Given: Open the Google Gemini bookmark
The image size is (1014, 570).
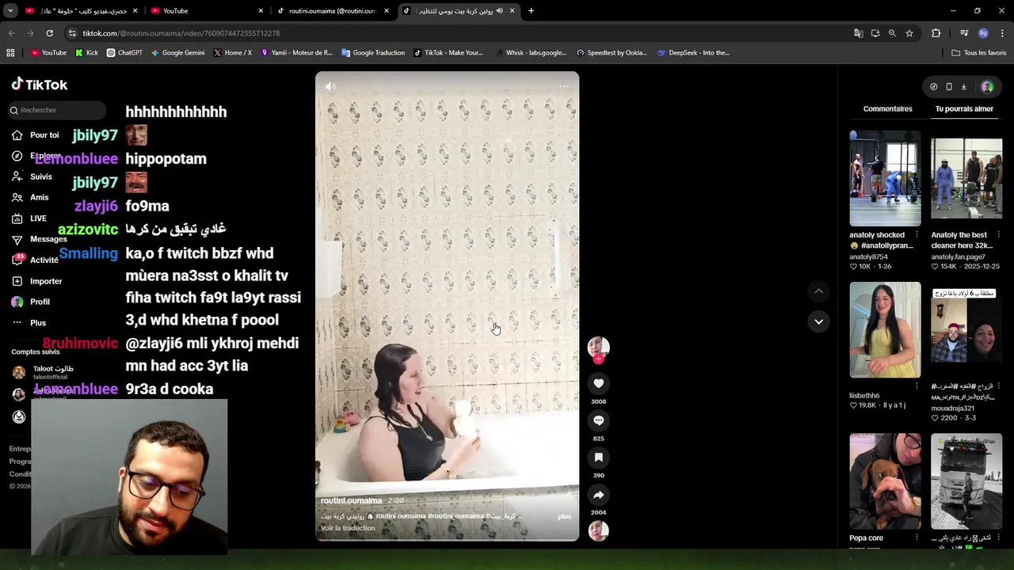Looking at the screenshot, I should point(177,53).
